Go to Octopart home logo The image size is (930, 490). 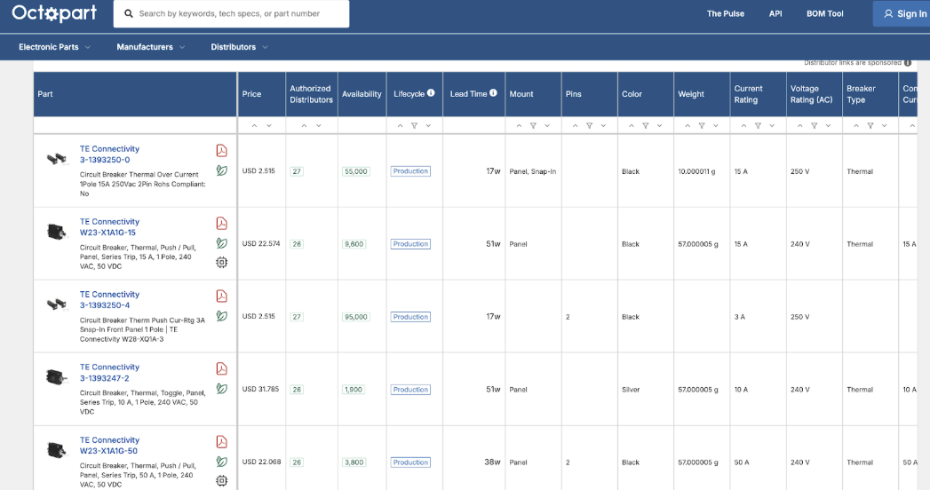click(x=54, y=13)
